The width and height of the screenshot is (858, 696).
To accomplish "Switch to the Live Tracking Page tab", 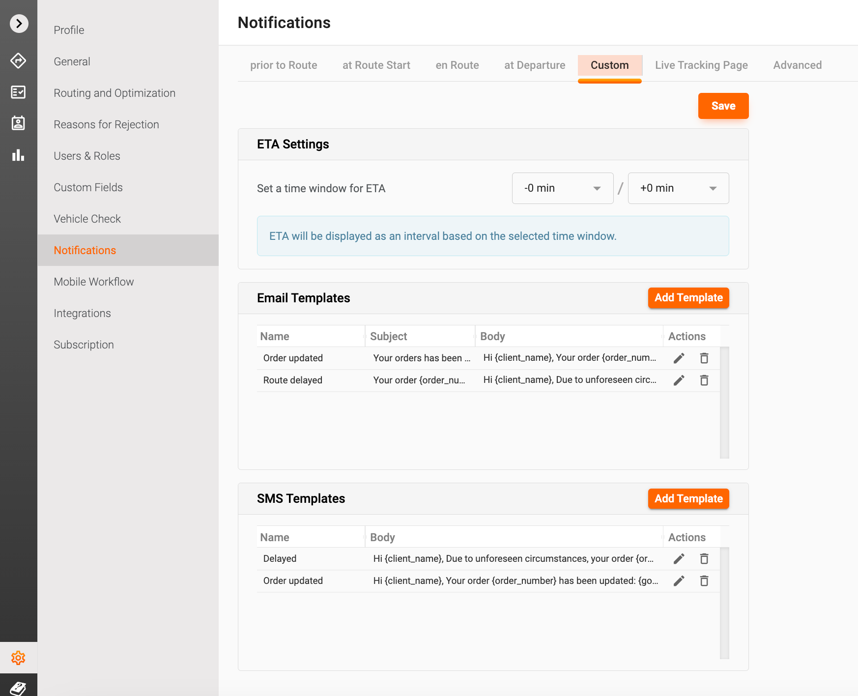I will pyautogui.click(x=701, y=65).
